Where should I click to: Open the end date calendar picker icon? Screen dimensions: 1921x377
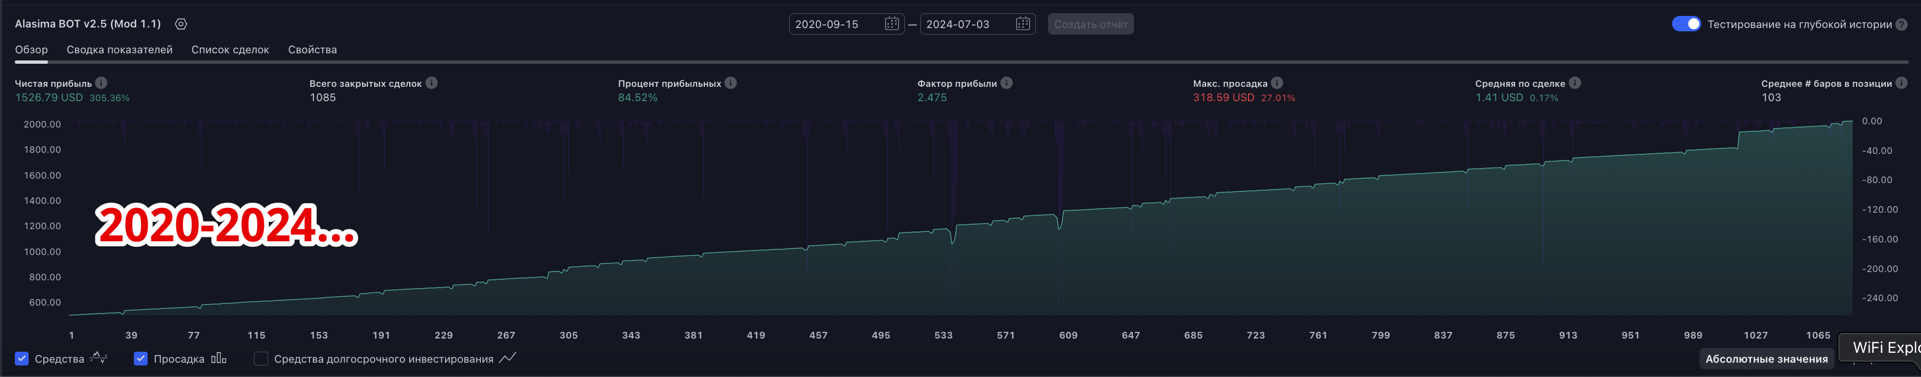tap(1022, 24)
